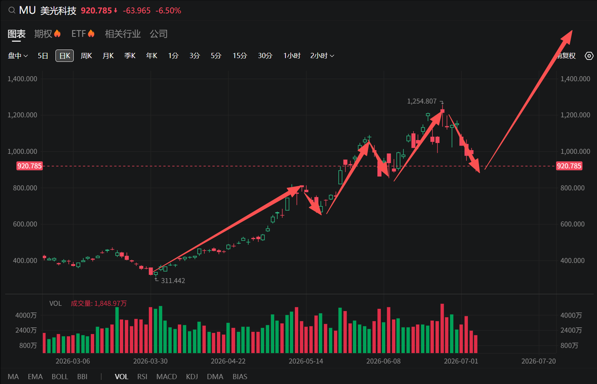Select the 1分 minute interval
The image size is (597, 384).
pyautogui.click(x=173, y=56)
